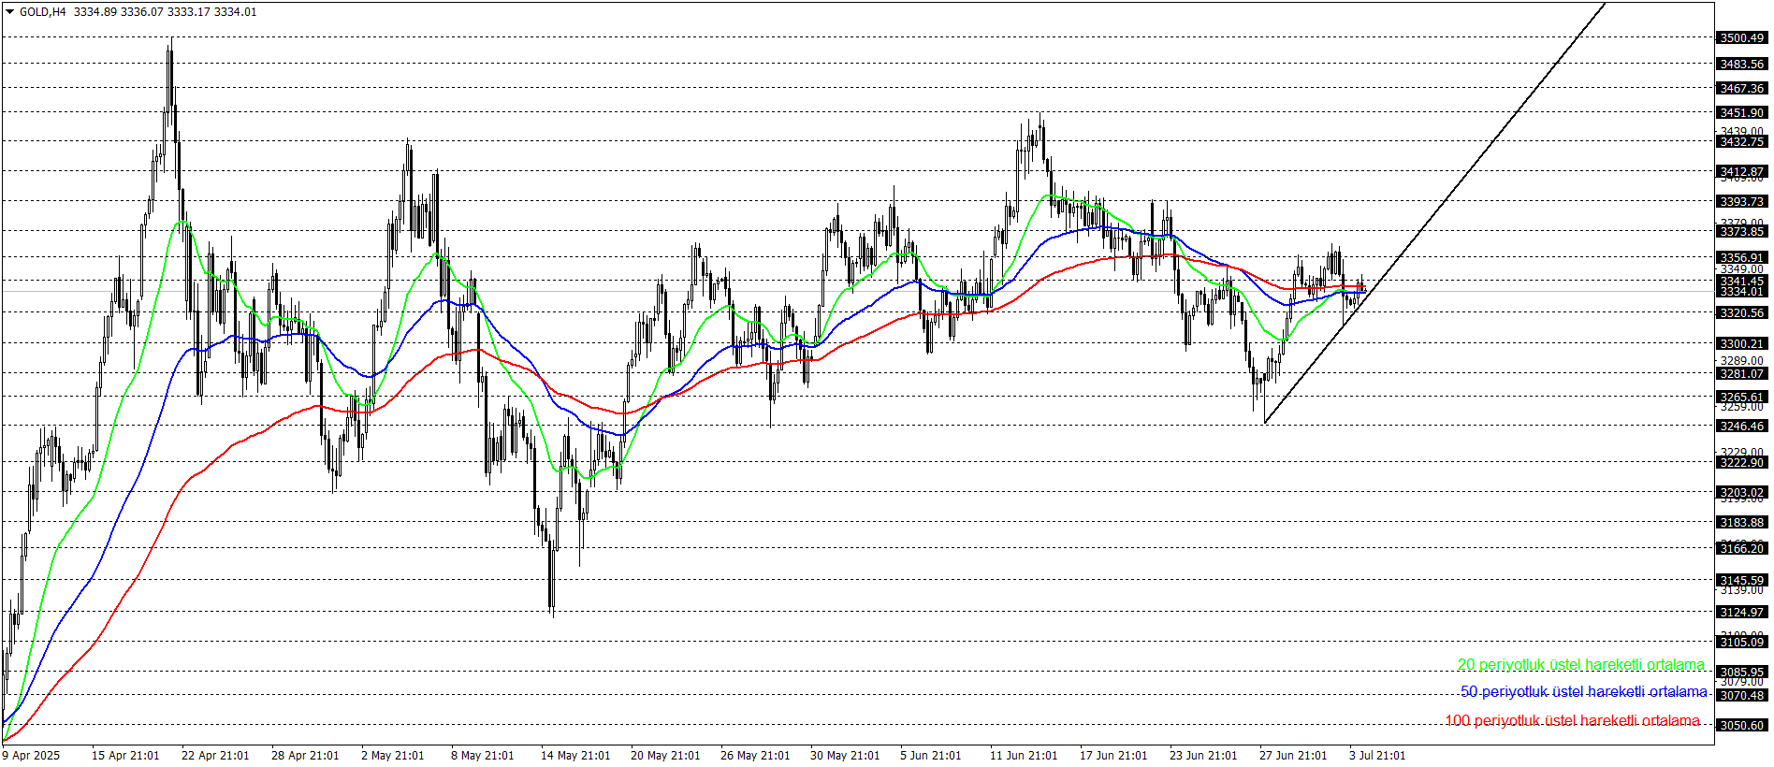This screenshot has height=767, width=1774.
Task: Click the 14 May 21:01 time label
Action: [x=575, y=756]
